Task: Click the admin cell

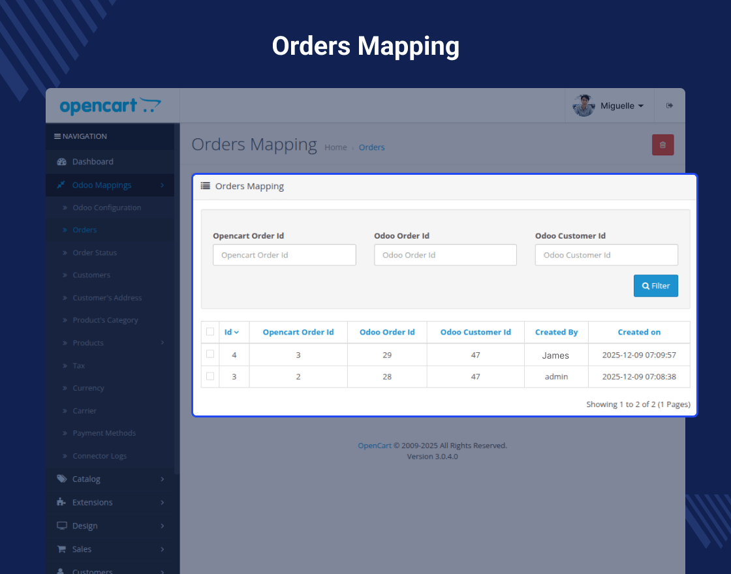Action: tap(556, 376)
